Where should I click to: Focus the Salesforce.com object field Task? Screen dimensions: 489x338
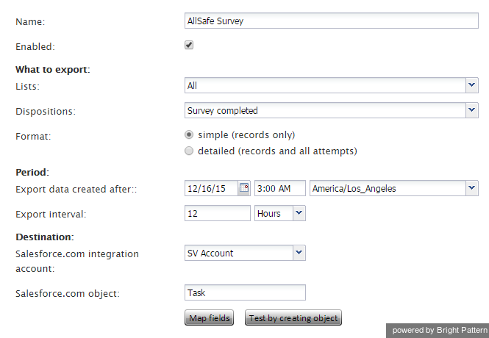pyautogui.click(x=245, y=292)
